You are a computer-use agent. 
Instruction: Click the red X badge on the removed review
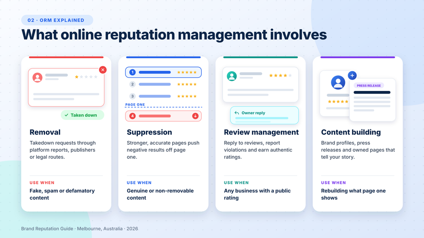pyautogui.click(x=103, y=70)
